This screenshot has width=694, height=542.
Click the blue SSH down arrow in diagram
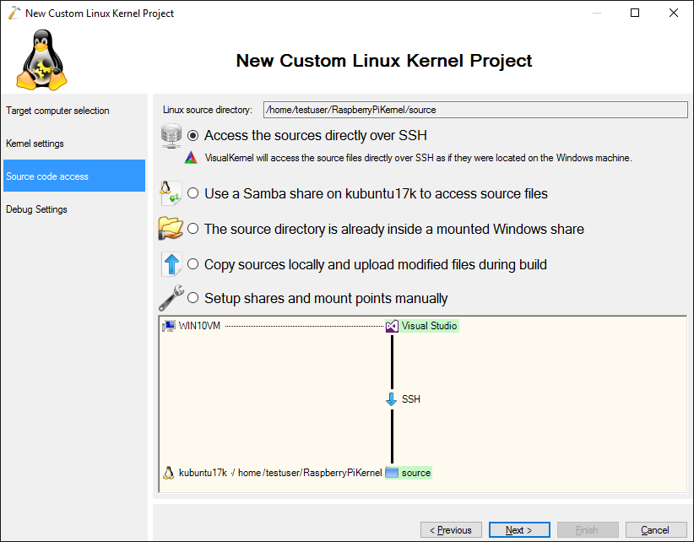[391, 399]
